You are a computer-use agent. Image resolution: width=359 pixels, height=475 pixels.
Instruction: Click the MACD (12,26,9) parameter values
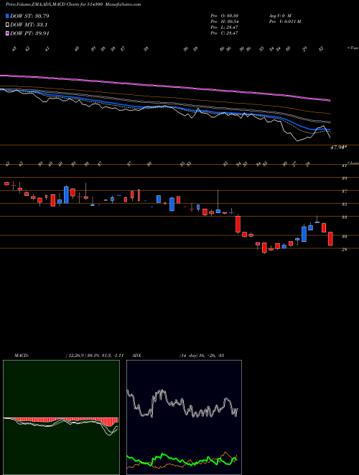[95, 356]
